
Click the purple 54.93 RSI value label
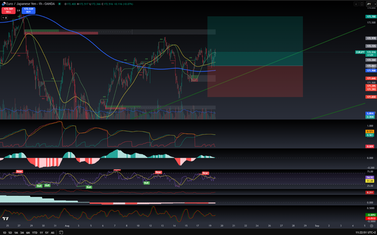[x=369, y=177]
